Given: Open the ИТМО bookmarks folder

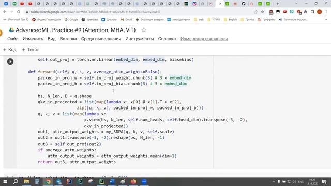Looking at the screenshot, I should 214,20.
